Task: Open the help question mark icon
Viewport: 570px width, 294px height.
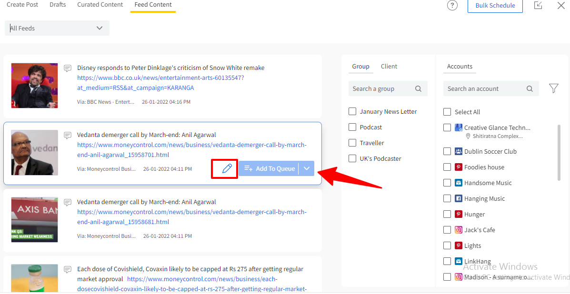Action: click(452, 5)
